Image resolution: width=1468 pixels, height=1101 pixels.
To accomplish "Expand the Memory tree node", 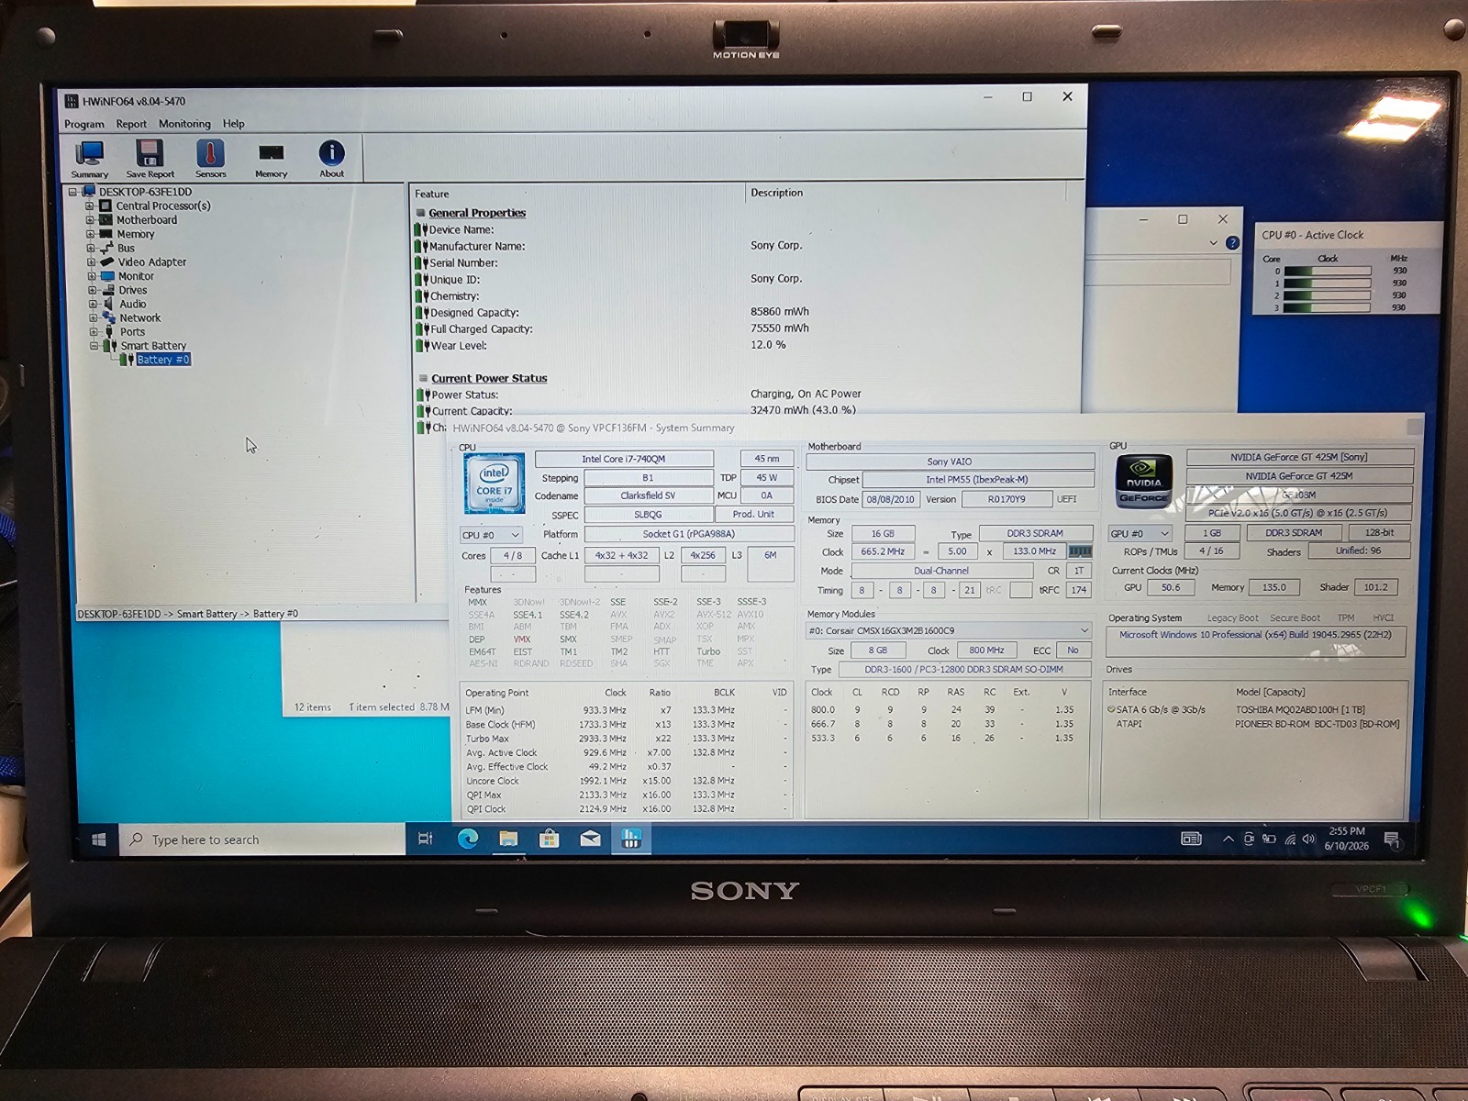I will pos(90,234).
